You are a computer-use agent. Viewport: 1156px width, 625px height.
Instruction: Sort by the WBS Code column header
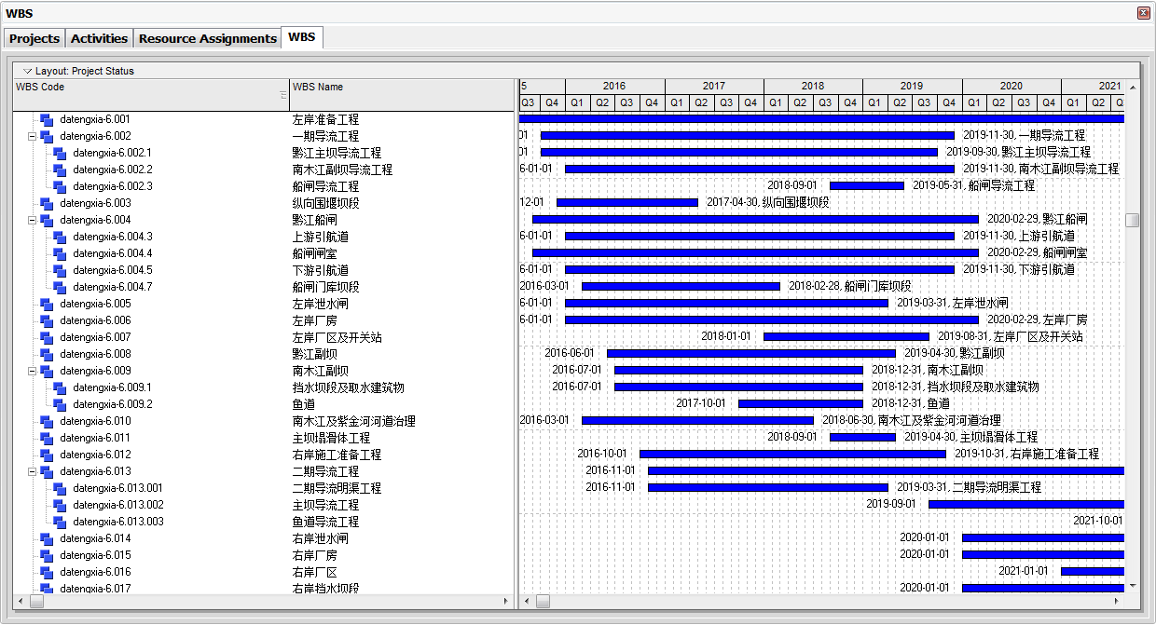click(150, 95)
